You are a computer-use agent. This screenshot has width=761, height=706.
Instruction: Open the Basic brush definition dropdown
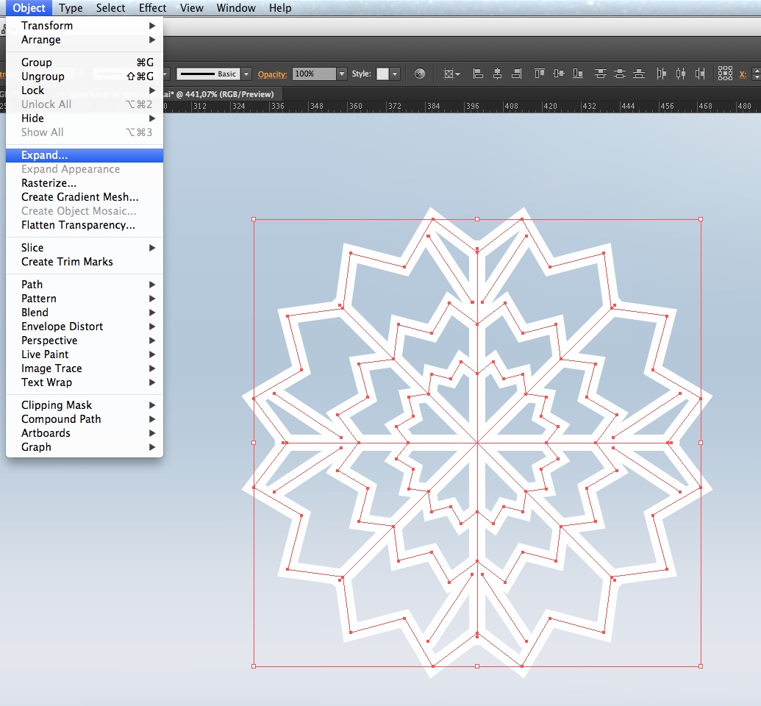246,74
